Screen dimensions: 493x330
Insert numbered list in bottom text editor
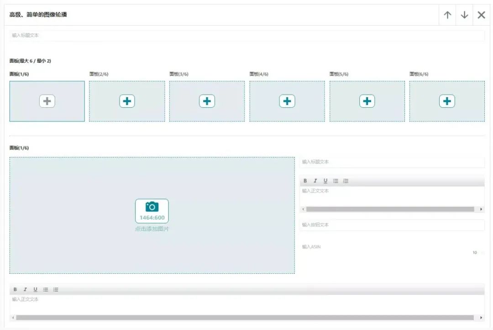coord(56,289)
